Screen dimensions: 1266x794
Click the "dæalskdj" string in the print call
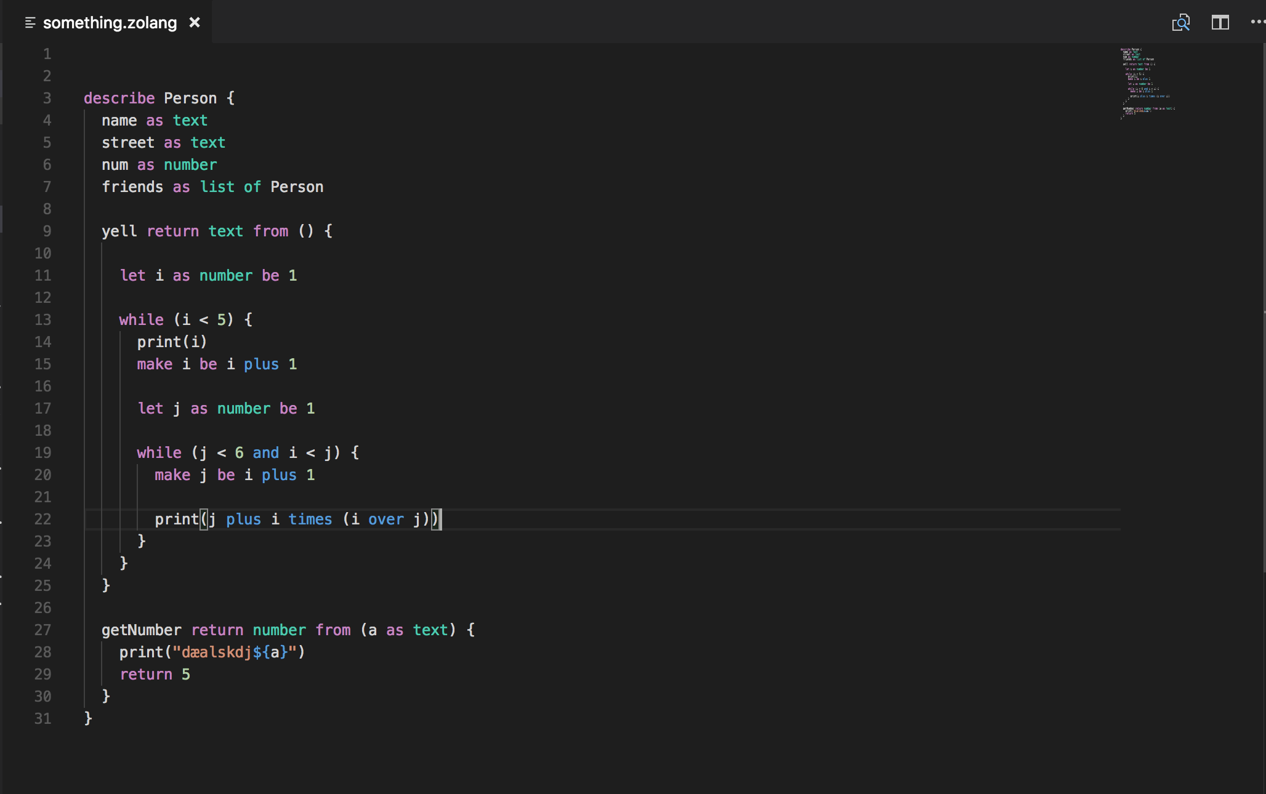[x=216, y=652]
